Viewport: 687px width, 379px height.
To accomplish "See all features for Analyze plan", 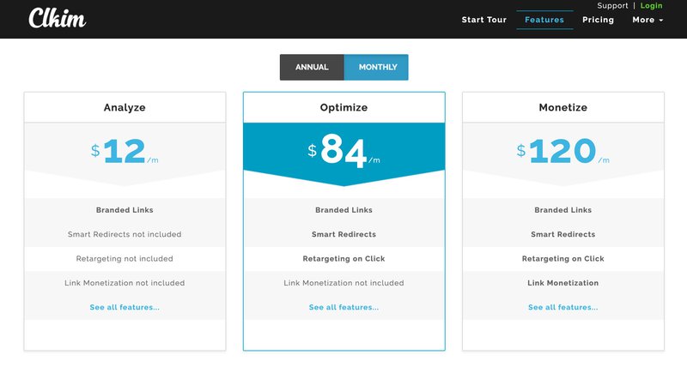I will 125,307.
